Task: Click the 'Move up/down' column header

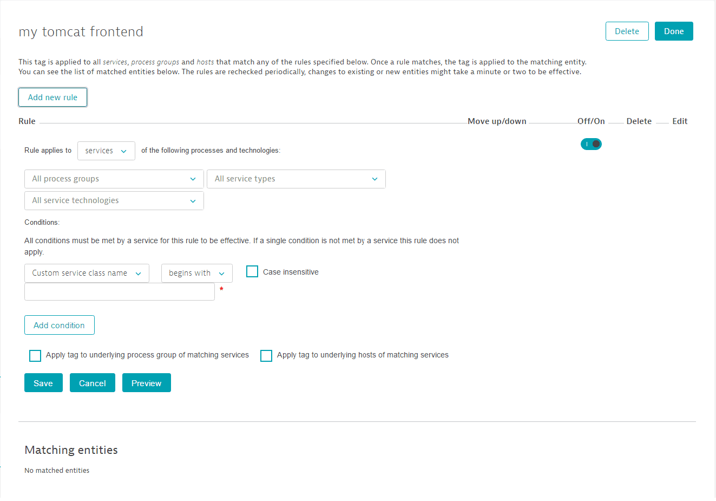Action: click(x=497, y=121)
